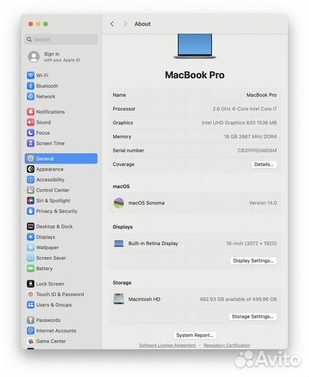The width and height of the screenshot is (309, 377).
Task: Click the macOS Sonoma logo icon
Action: pyautogui.click(x=119, y=203)
